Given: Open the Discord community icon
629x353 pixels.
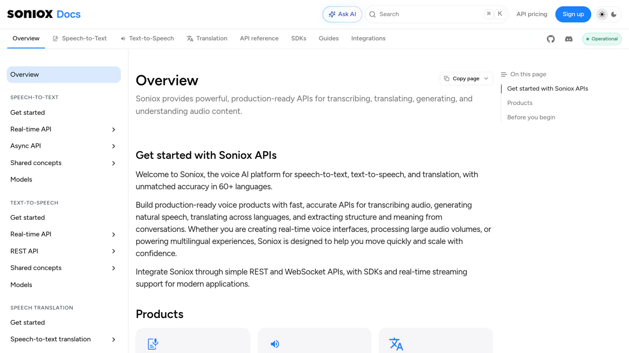Looking at the screenshot, I should 569,39.
